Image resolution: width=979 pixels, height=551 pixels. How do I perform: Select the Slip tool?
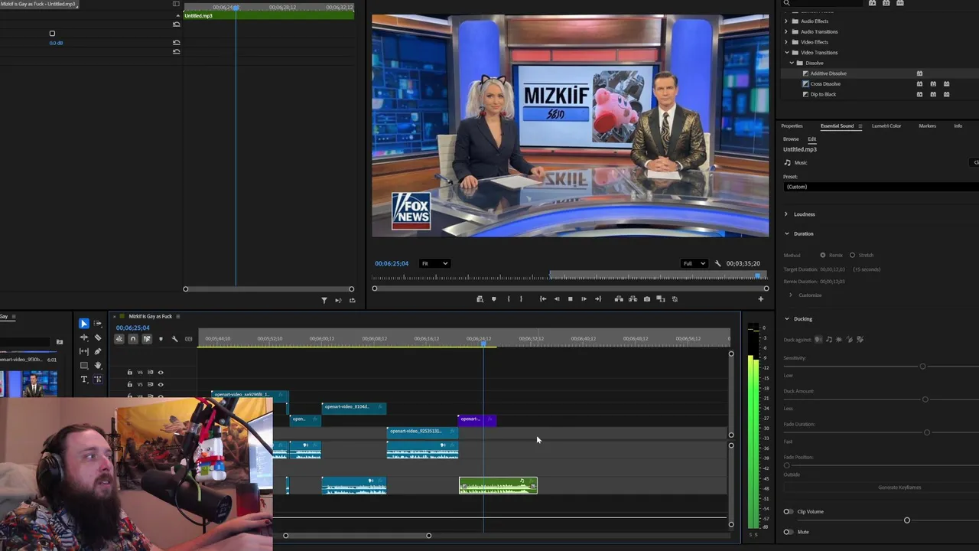tap(84, 351)
